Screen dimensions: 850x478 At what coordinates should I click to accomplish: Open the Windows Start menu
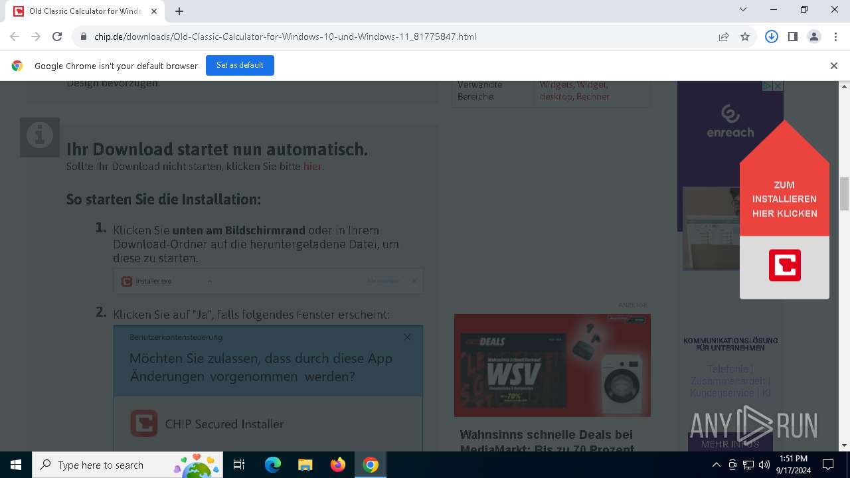(16, 465)
